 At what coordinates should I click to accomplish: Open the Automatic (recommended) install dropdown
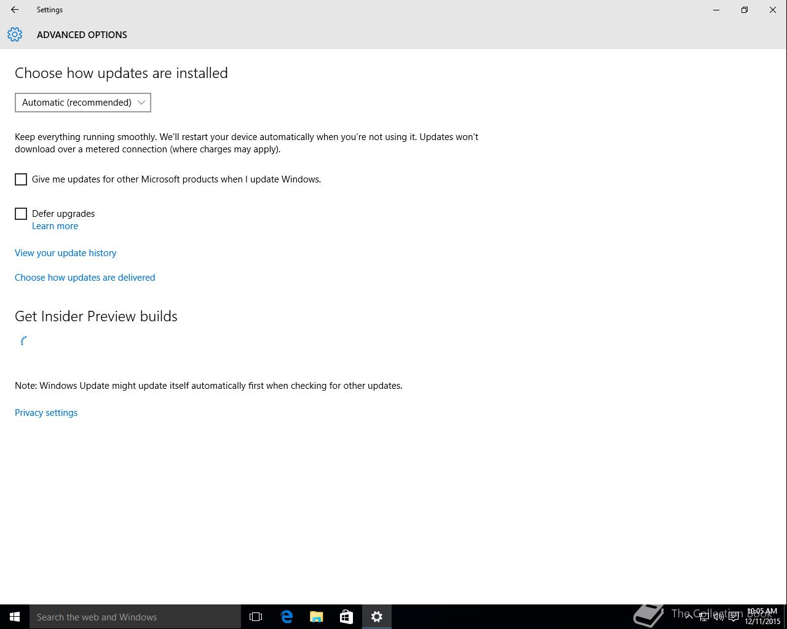coord(83,103)
